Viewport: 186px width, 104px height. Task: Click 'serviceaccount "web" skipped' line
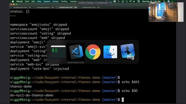pyautogui.click(x=37, y=38)
